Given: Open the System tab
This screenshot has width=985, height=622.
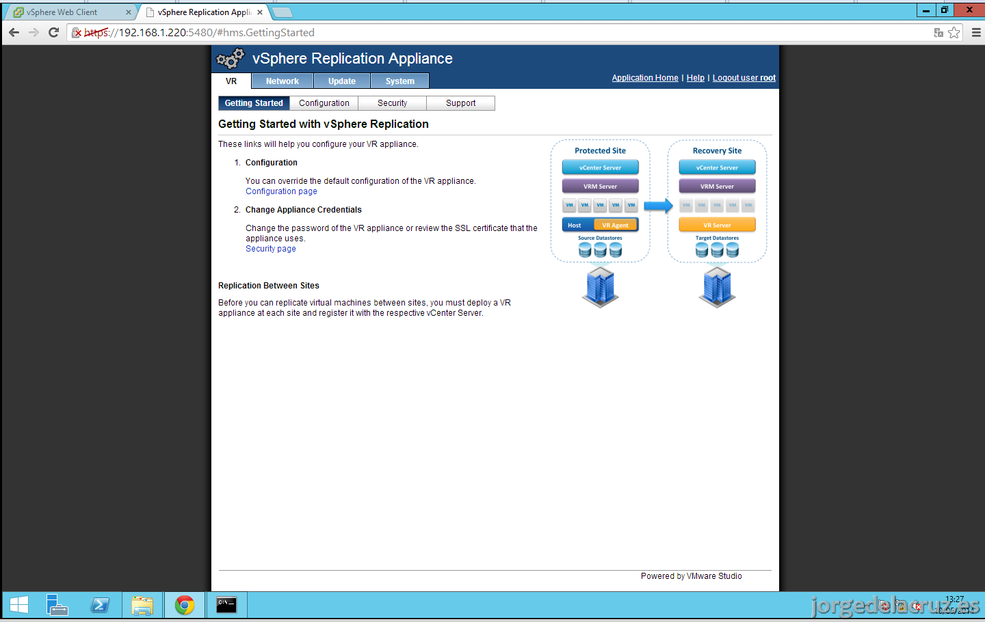Looking at the screenshot, I should coord(400,81).
